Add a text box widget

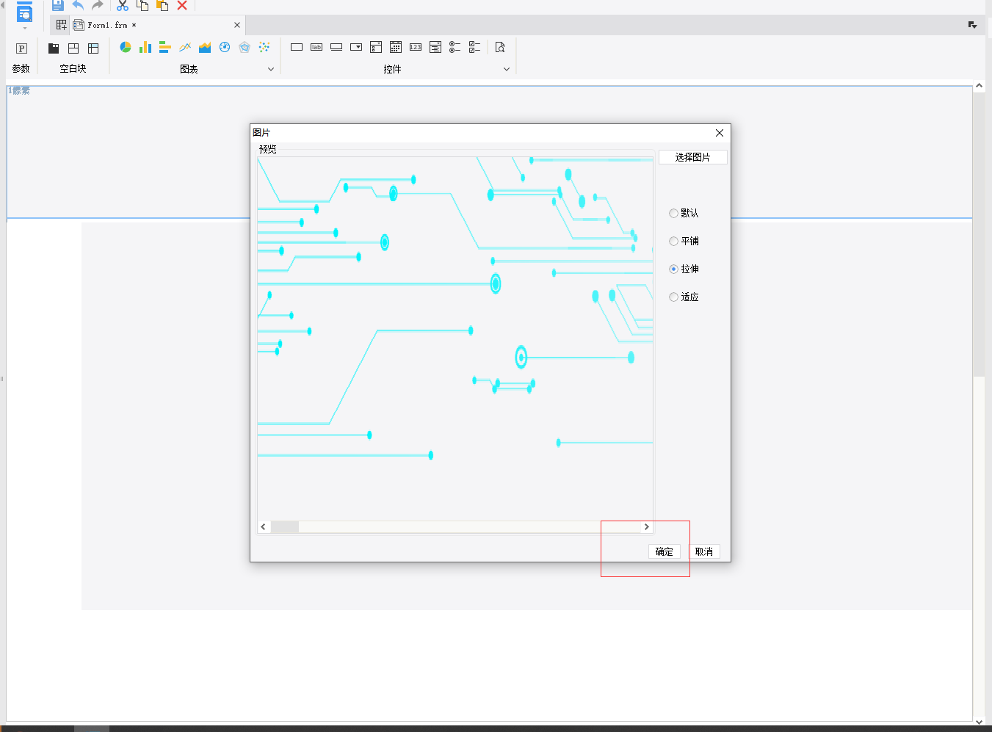coord(297,47)
